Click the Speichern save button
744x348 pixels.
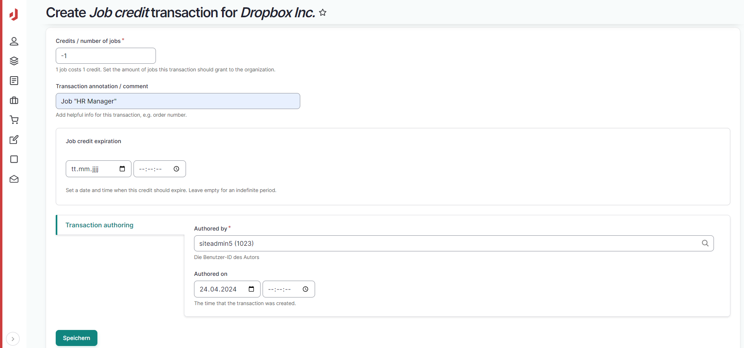[77, 338]
